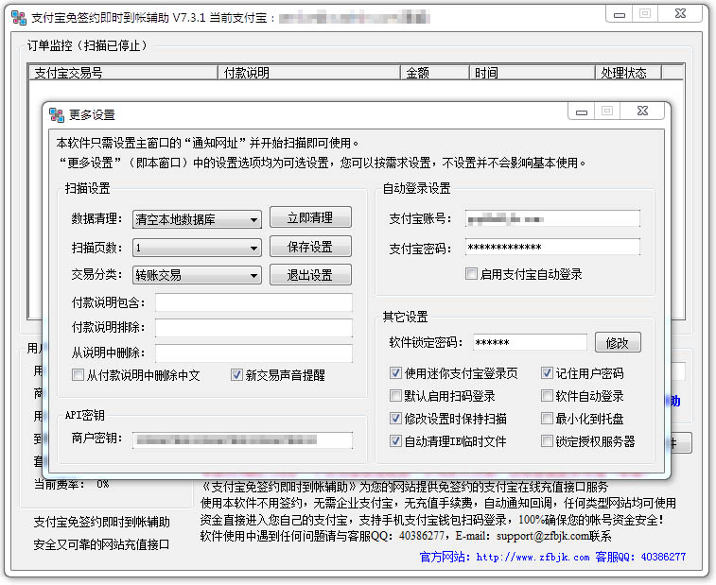This screenshot has height=585, width=716.
Task: Click the 支付宝账号 input field
Action: 552,219
